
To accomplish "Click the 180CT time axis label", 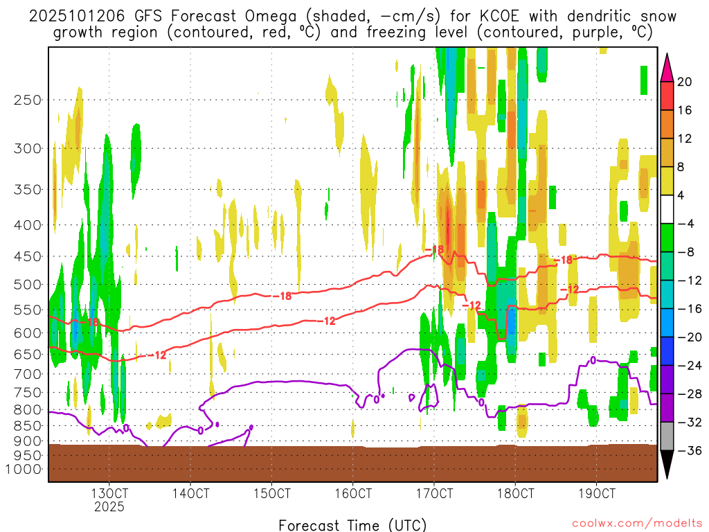I will tap(515, 493).
